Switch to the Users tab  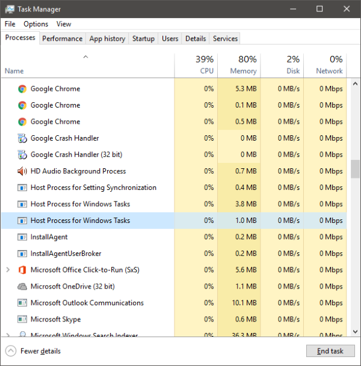(170, 38)
